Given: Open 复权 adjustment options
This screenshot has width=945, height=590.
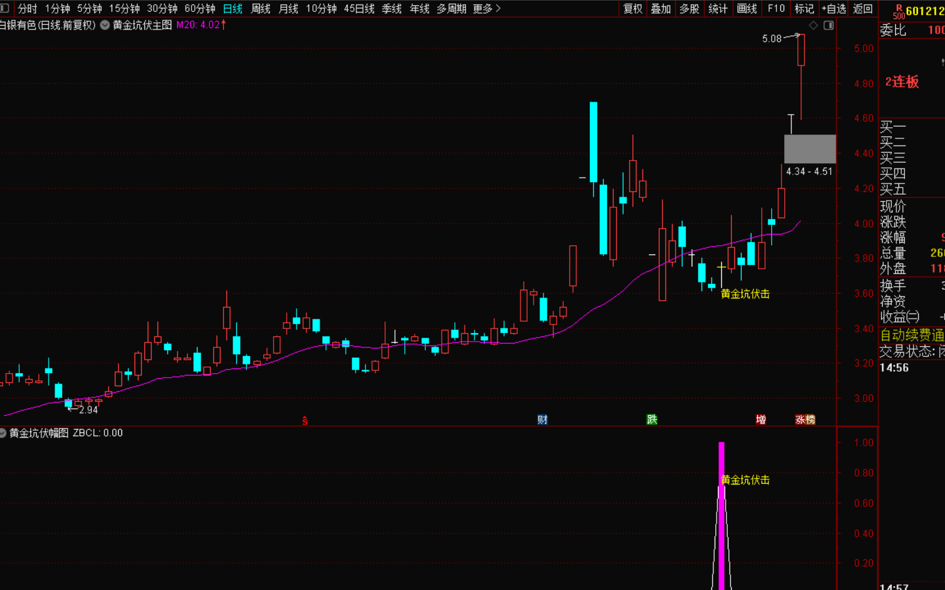Looking at the screenshot, I should [633, 9].
